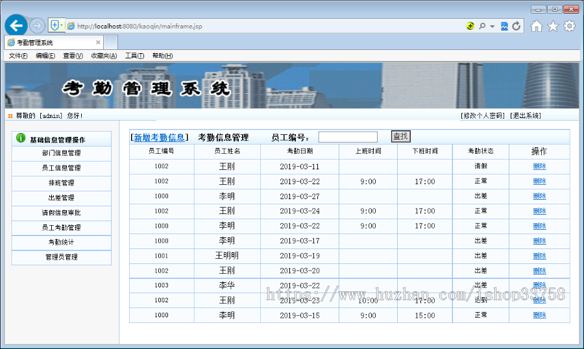Delete 李明's 2019-03-15 record
Viewport: 584px width, 349px height.
click(x=539, y=315)
